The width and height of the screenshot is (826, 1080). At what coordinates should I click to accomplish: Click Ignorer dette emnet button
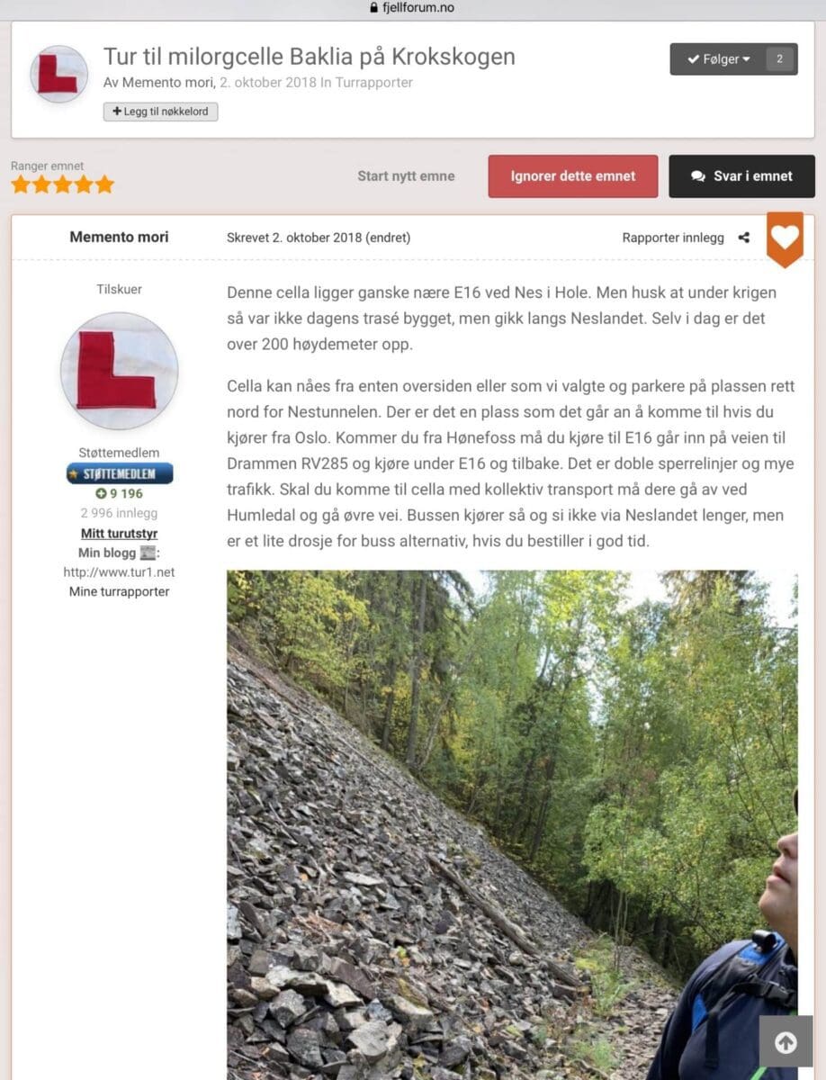[x=573, y=176]
